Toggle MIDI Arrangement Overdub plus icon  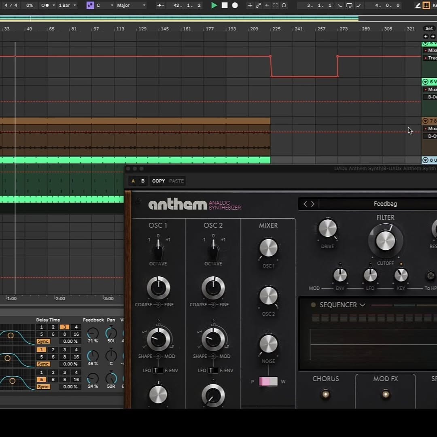pyautogui.click(x=250, y=5)
